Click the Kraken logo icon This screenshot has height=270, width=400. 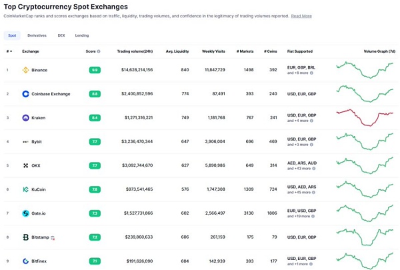(x=26, y=118)
